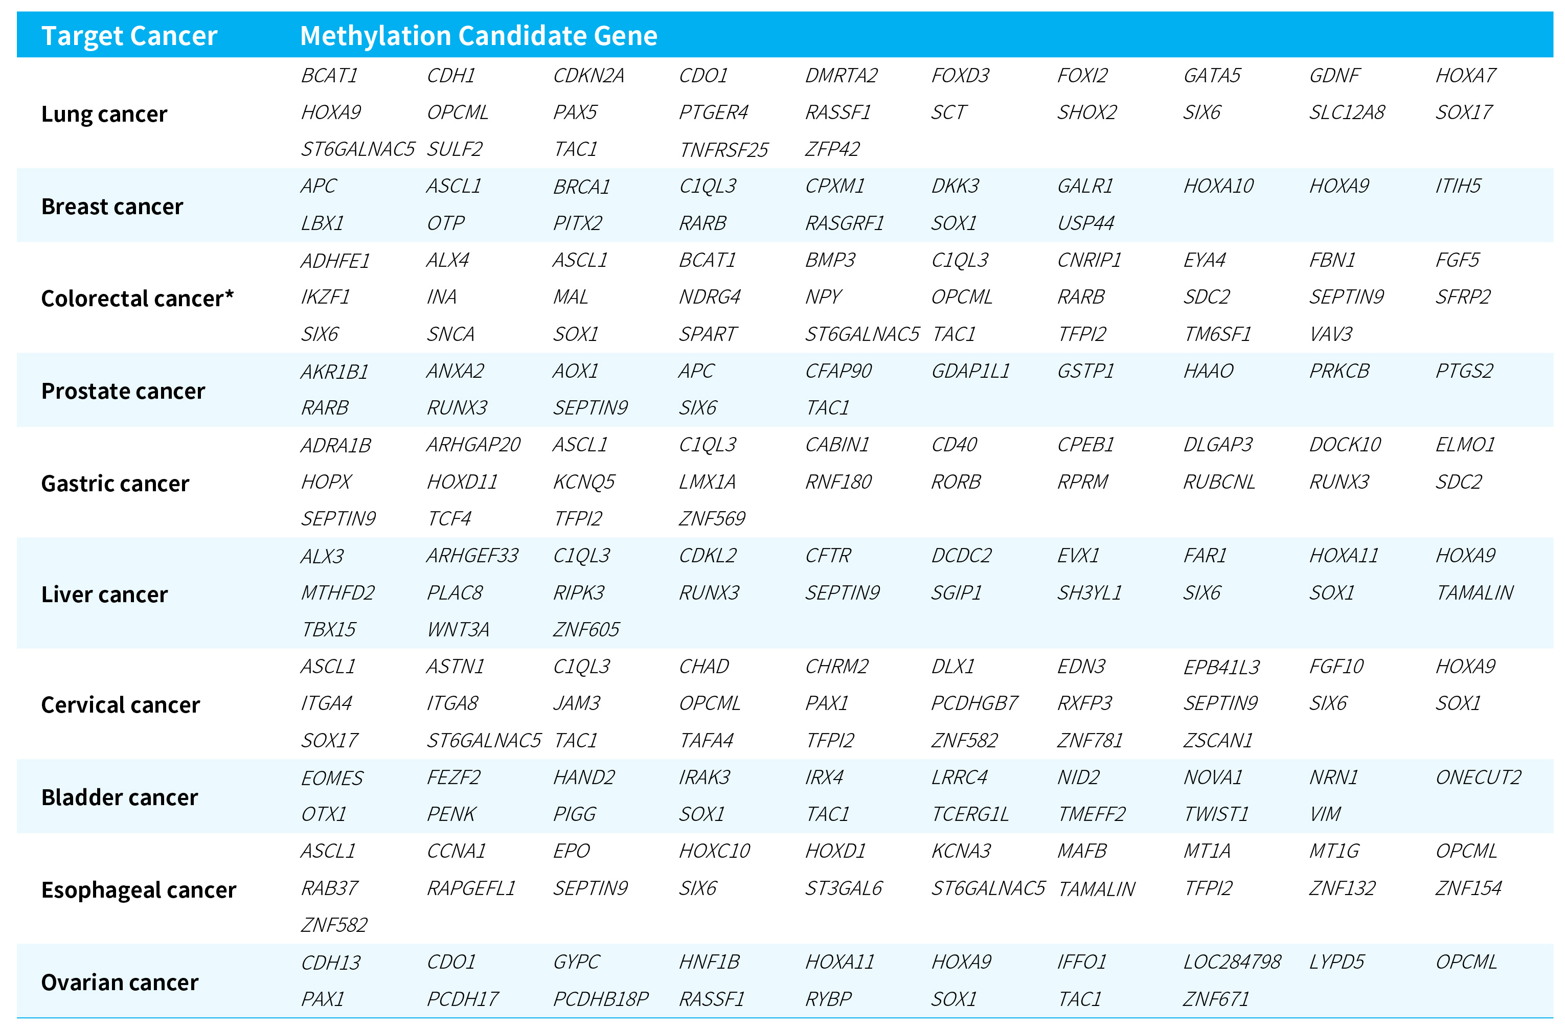
Task: Click the Target Cancer column header
Action: (129, 35)
